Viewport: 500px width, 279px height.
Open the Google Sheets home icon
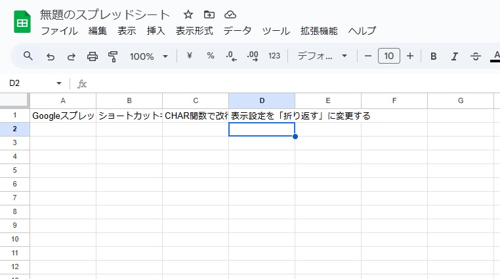(22, 22)
